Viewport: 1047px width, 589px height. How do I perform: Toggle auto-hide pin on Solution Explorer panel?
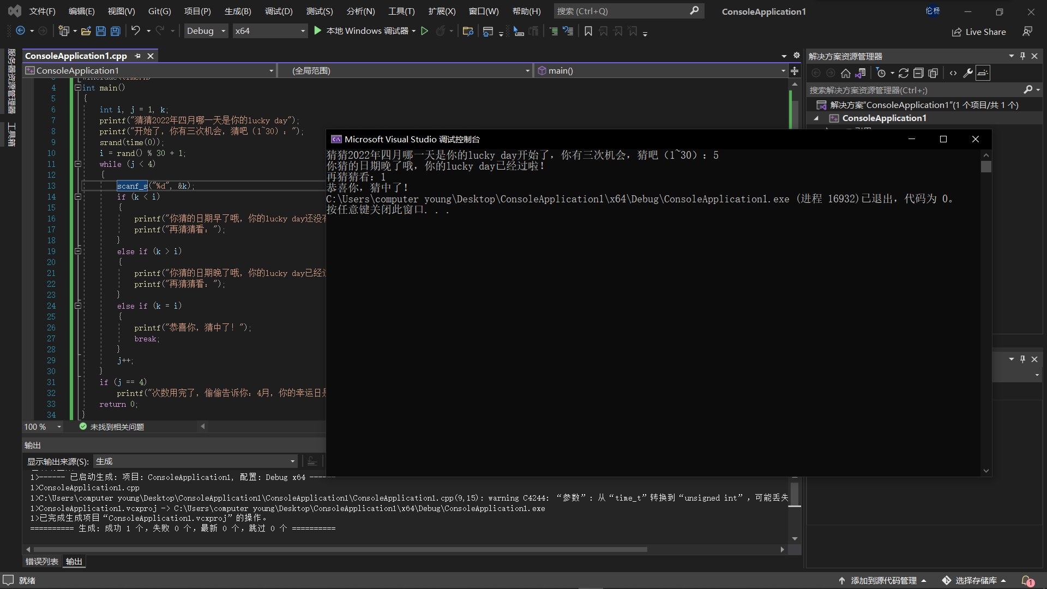point(1022,56)
